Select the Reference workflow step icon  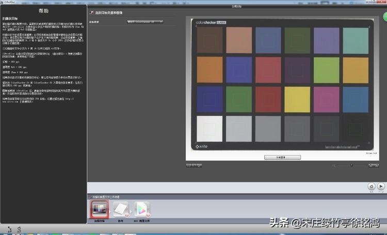coord(121,209)
